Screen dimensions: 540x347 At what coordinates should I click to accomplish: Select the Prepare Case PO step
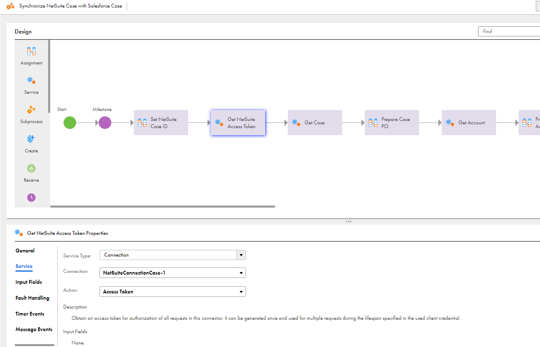coord(392,123)
